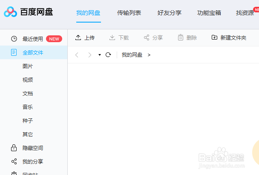This screenshot has height=175, width=259.
Task: Show the 视频 category
Action: (28, 80)
